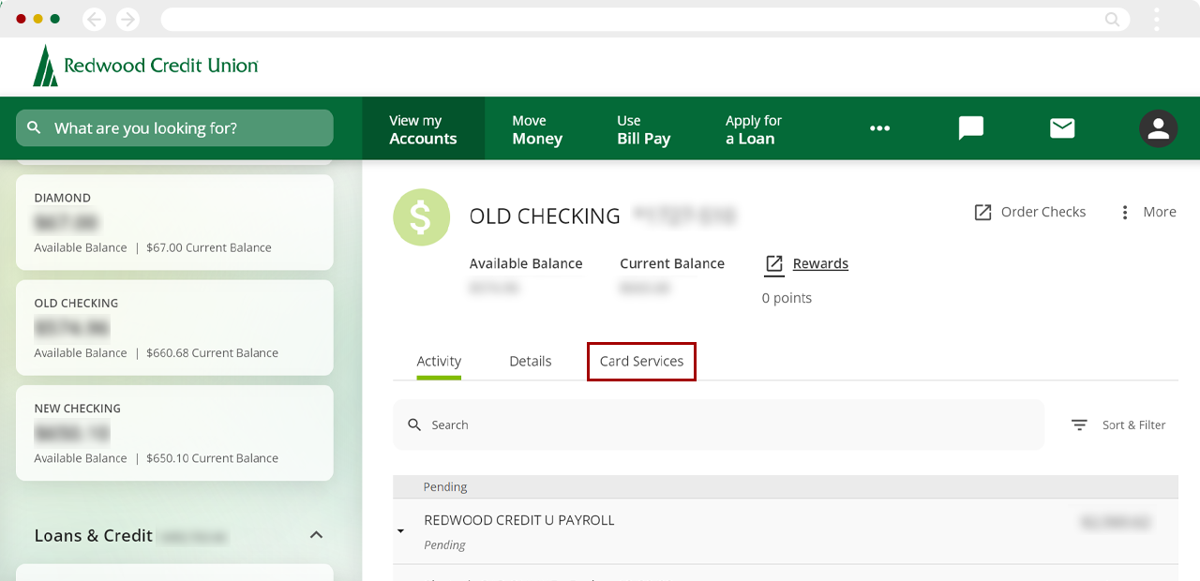Switch to the Card Services tab
1200x581 pixels.
tap(641, 361)
